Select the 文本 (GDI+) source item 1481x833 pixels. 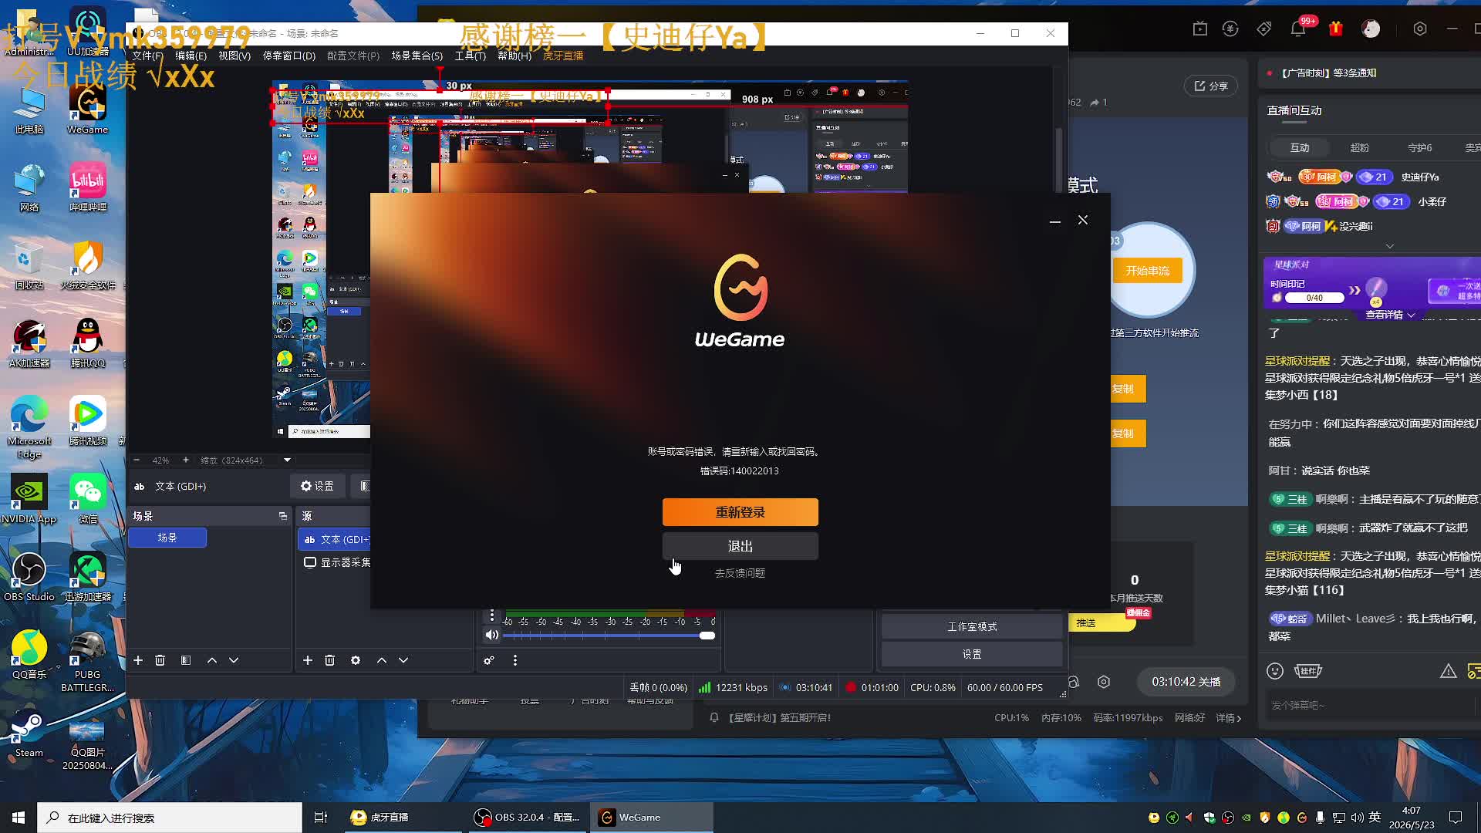pos(337,539)
